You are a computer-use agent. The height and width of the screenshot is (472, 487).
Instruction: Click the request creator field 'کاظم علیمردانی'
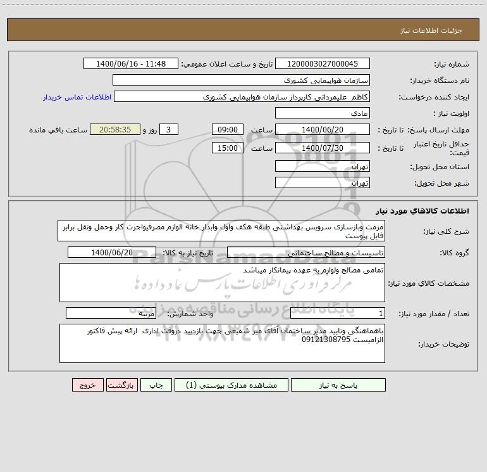click(242, 97)
